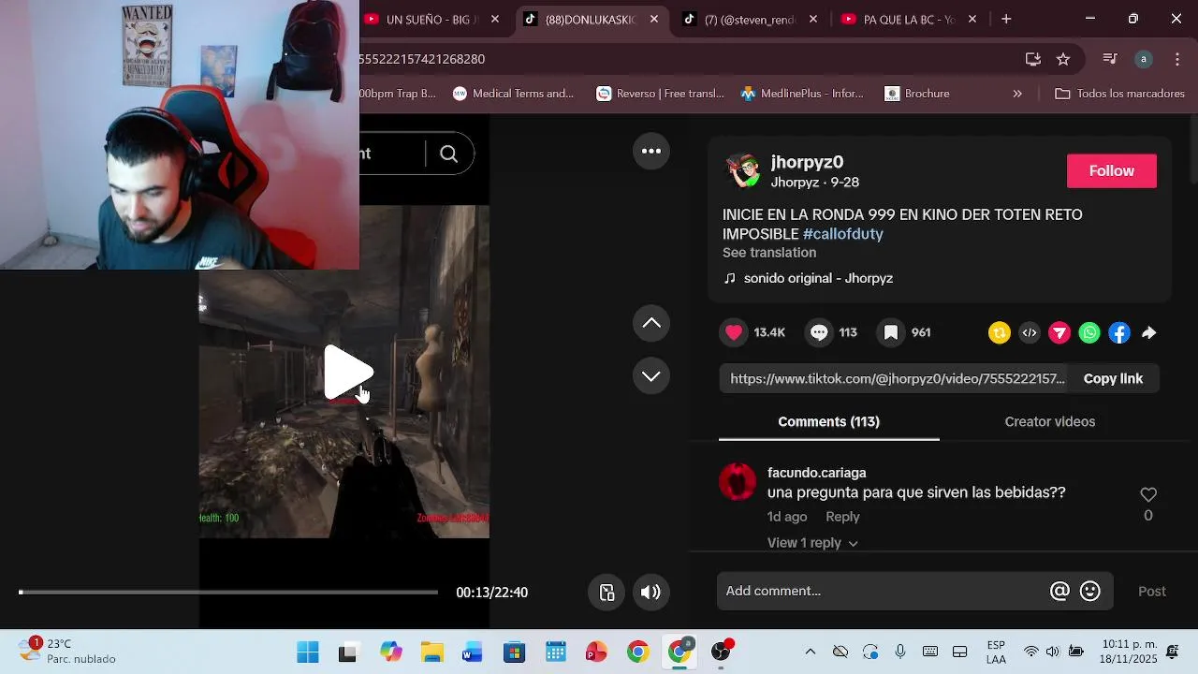The image size is (1198, 674).
Task: Search with the magnifier icon
Action: point(449,154)
